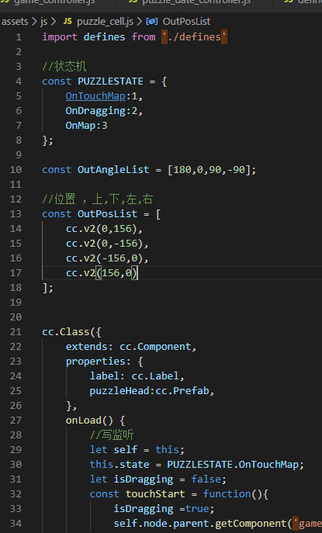The height and width of the screenshot is (533, 322).
Task: Click puzzle_cell.js in the breadcrumb
Action: [x=105, y=22]
